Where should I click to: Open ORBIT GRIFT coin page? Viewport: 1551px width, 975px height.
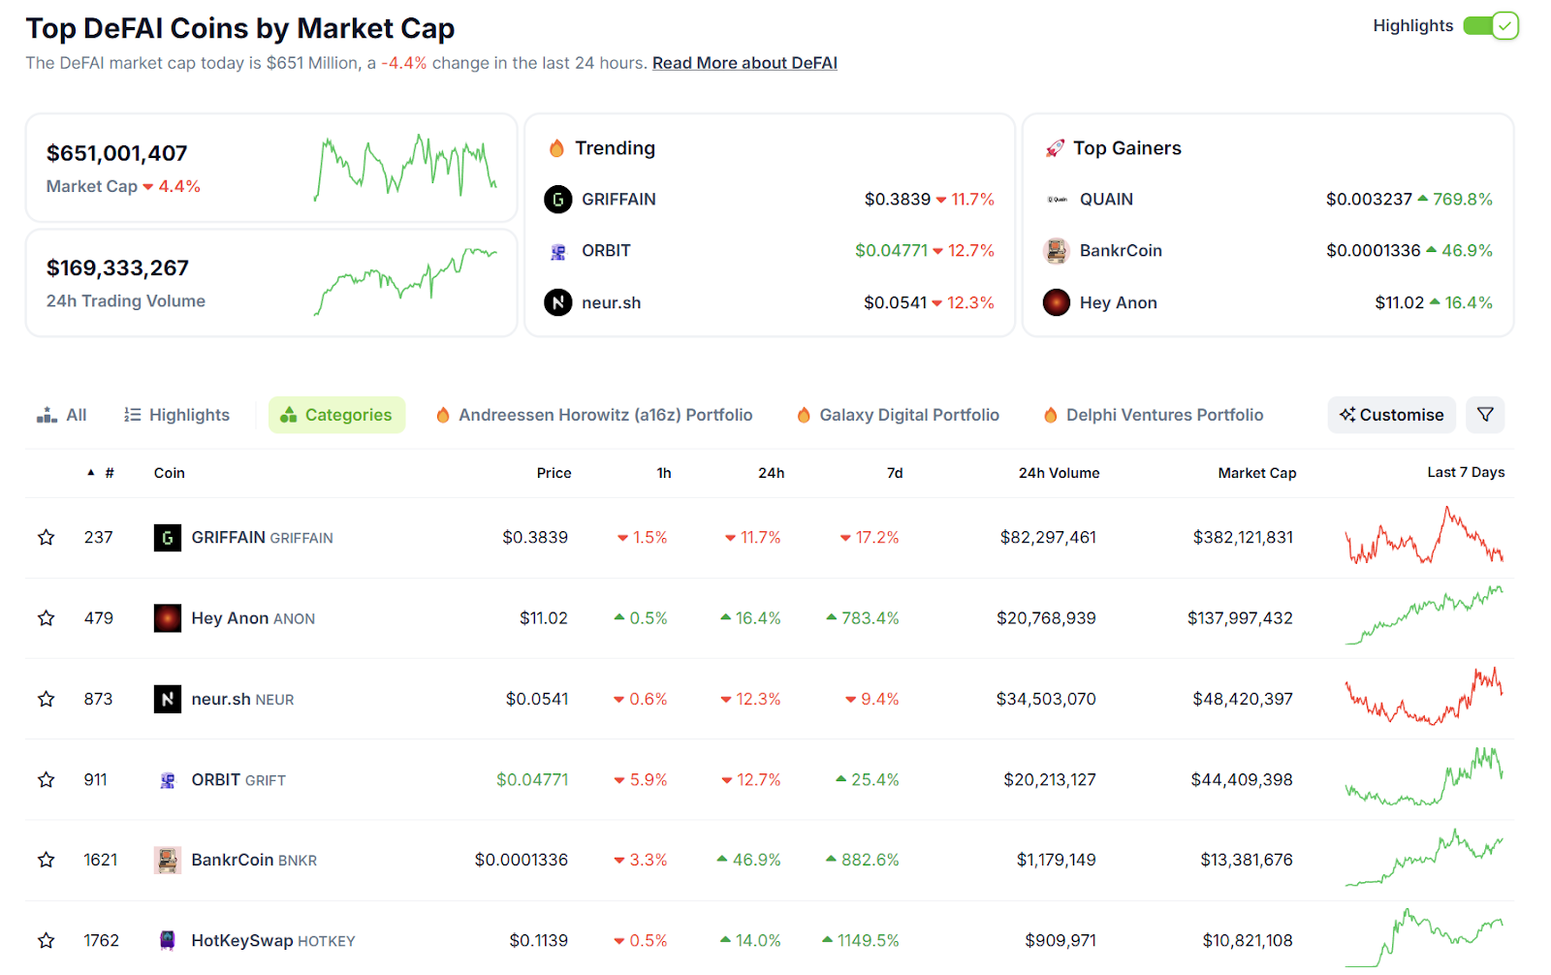(x=238, y=780)
